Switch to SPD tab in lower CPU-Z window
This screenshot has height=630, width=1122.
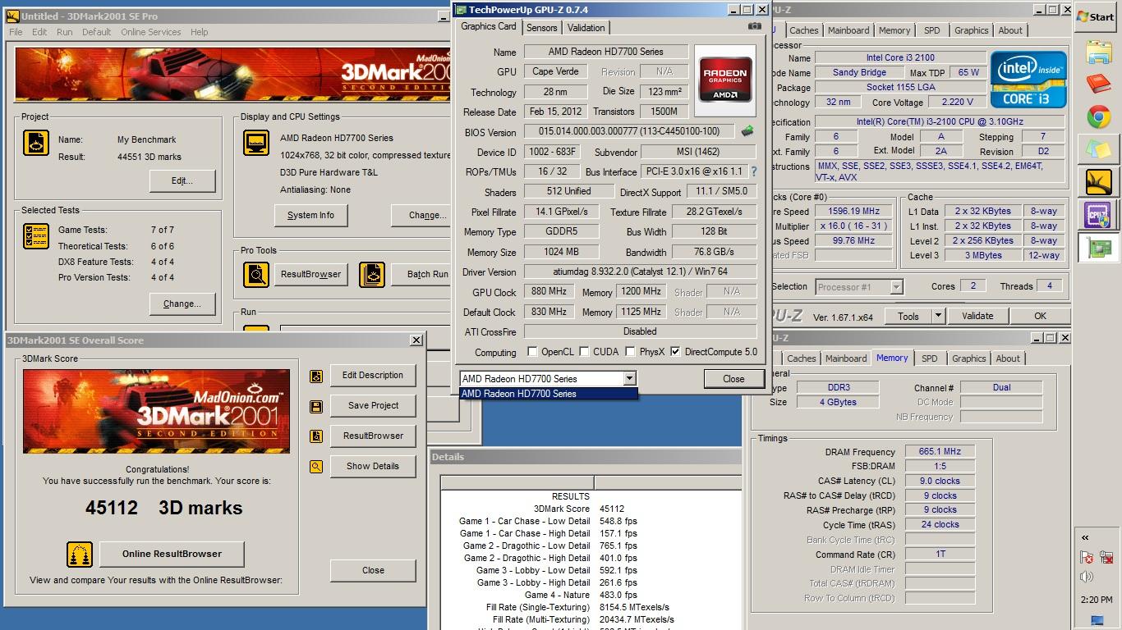coord(929,358)
